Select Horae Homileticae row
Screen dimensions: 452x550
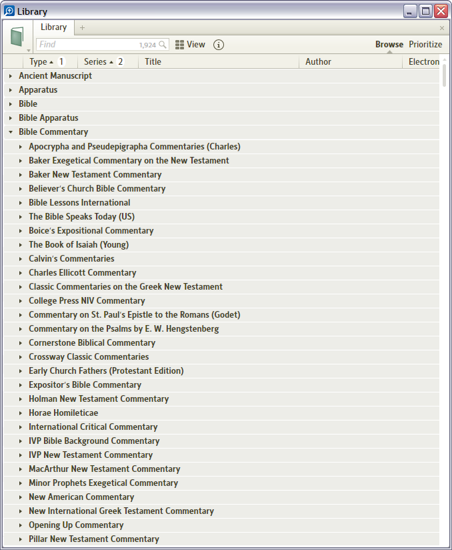pyautogui.click(x=221, y=413)
